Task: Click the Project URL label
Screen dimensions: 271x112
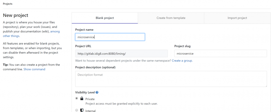Action: [83, 46]
